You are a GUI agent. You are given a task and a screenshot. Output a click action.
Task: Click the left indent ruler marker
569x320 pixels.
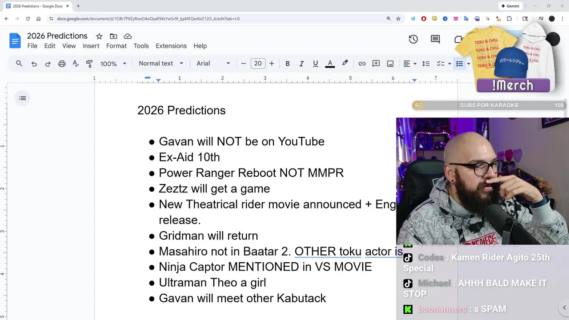click(x=158, y=80)
